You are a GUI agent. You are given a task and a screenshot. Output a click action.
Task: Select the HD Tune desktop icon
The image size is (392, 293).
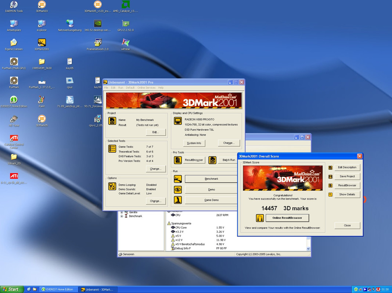pyautogui.click(x=14, y=121)
